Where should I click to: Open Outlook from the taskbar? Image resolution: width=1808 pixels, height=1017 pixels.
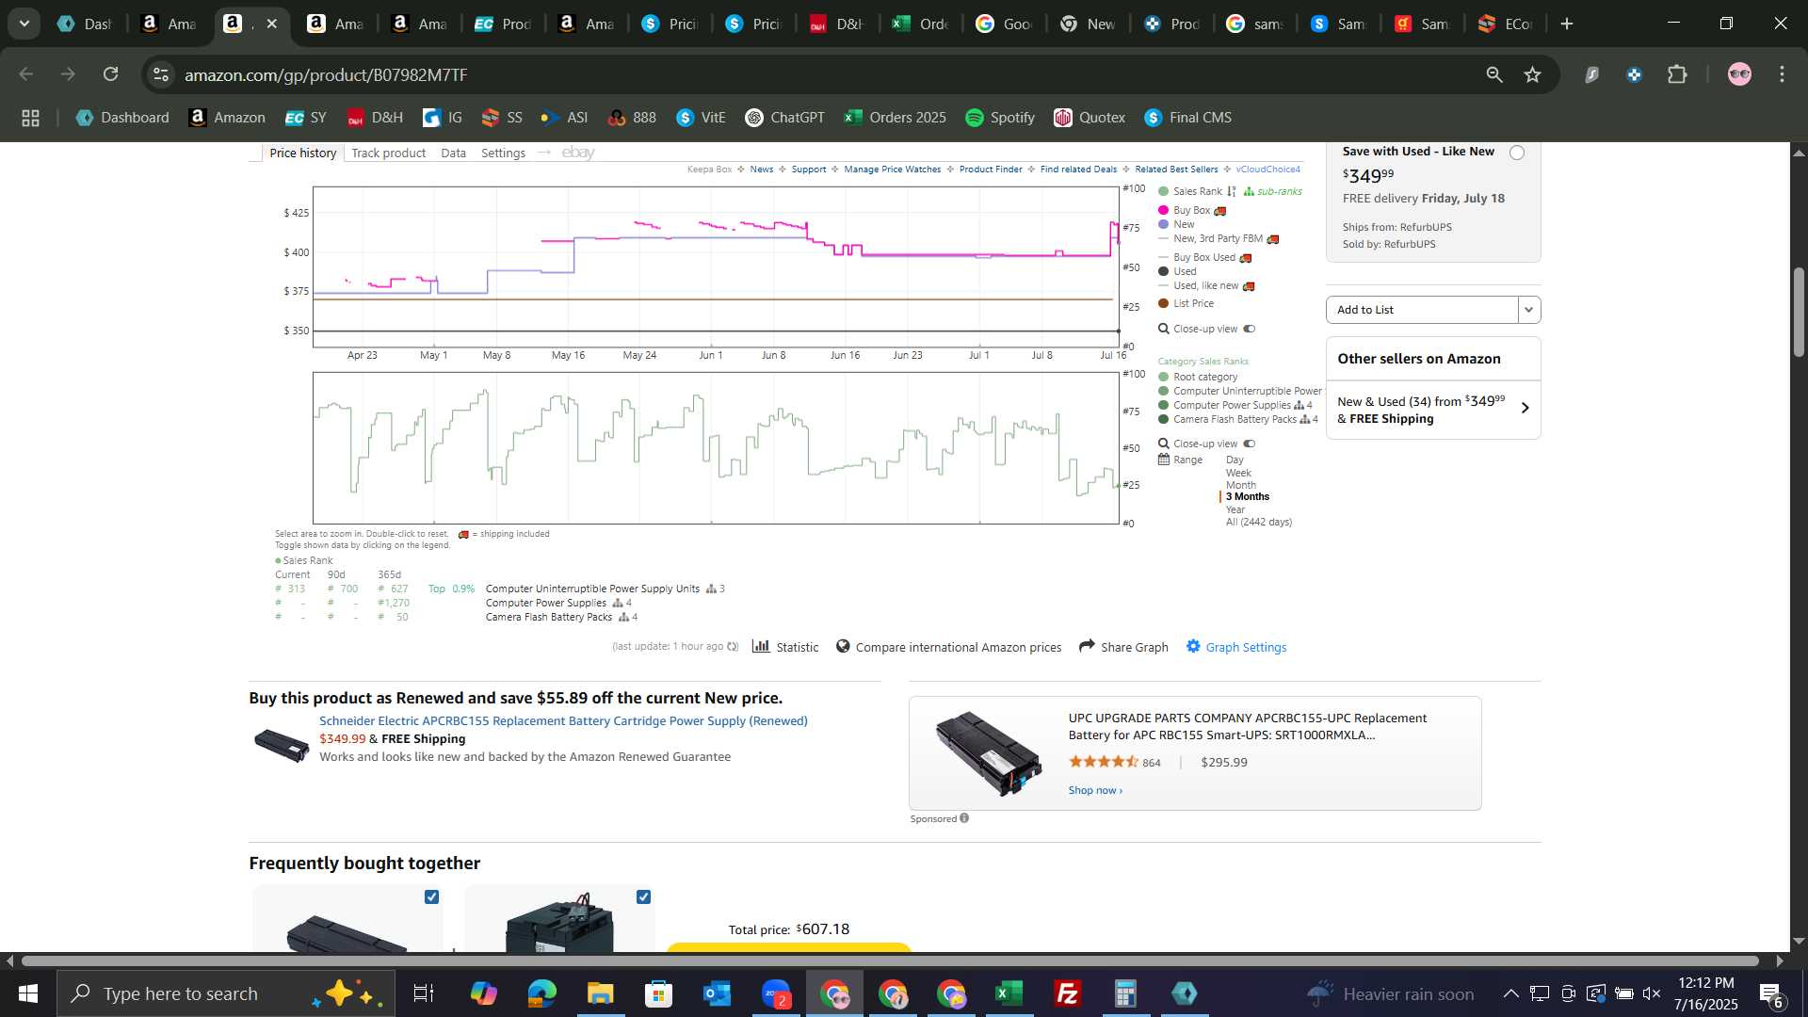pos(717,993)
